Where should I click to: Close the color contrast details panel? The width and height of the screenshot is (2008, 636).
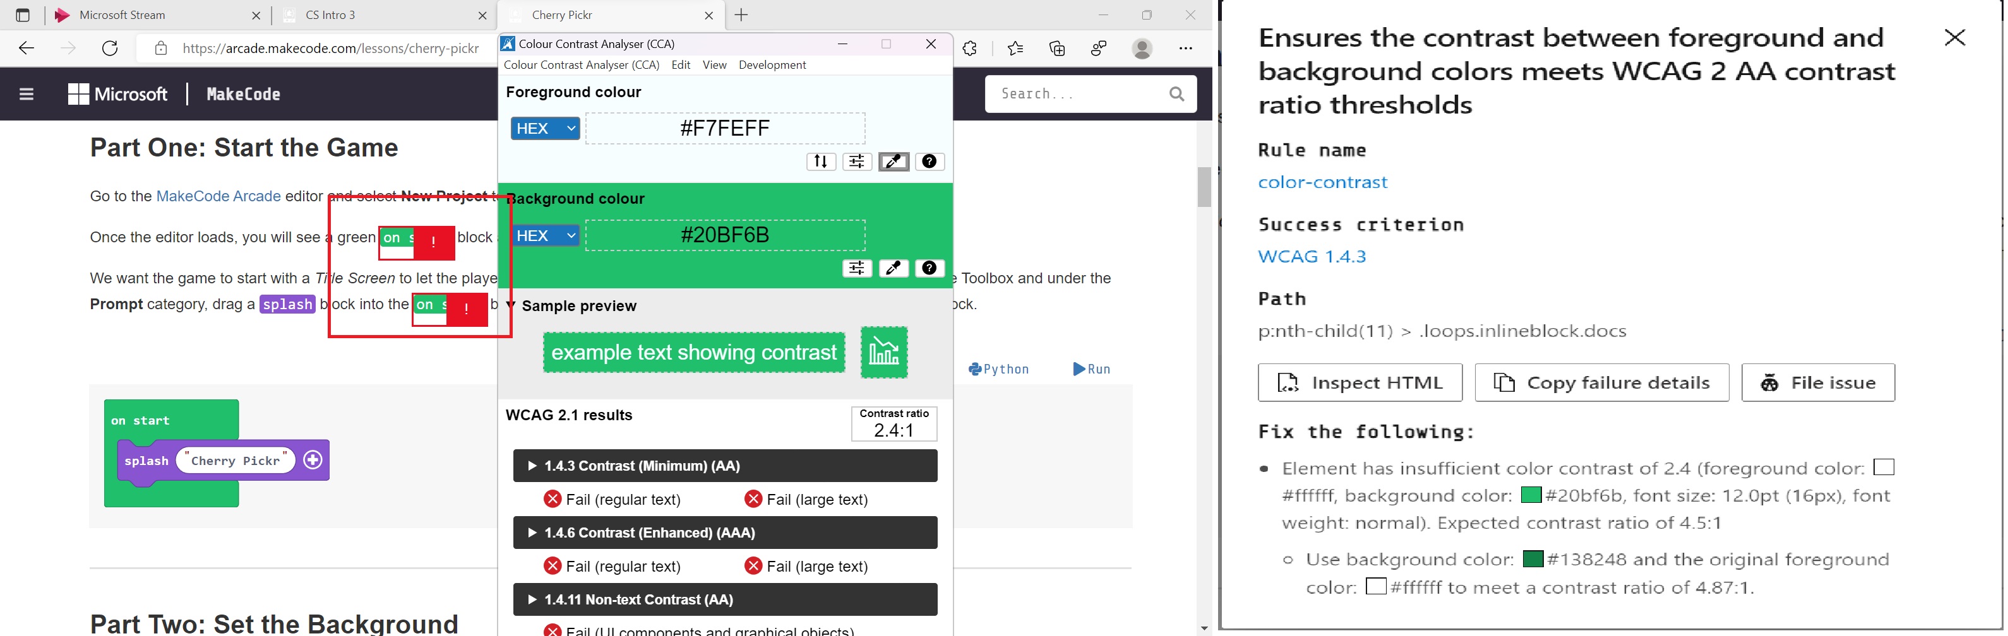tap(1954, 37)
